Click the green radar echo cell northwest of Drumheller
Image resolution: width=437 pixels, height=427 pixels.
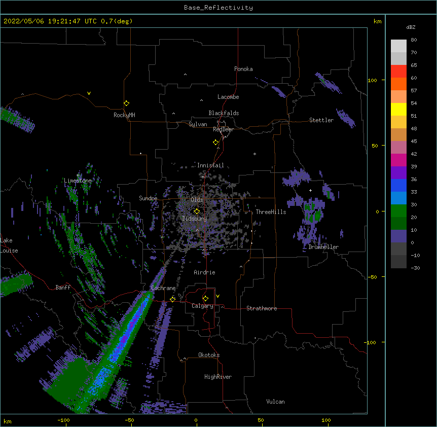[313, 212]
